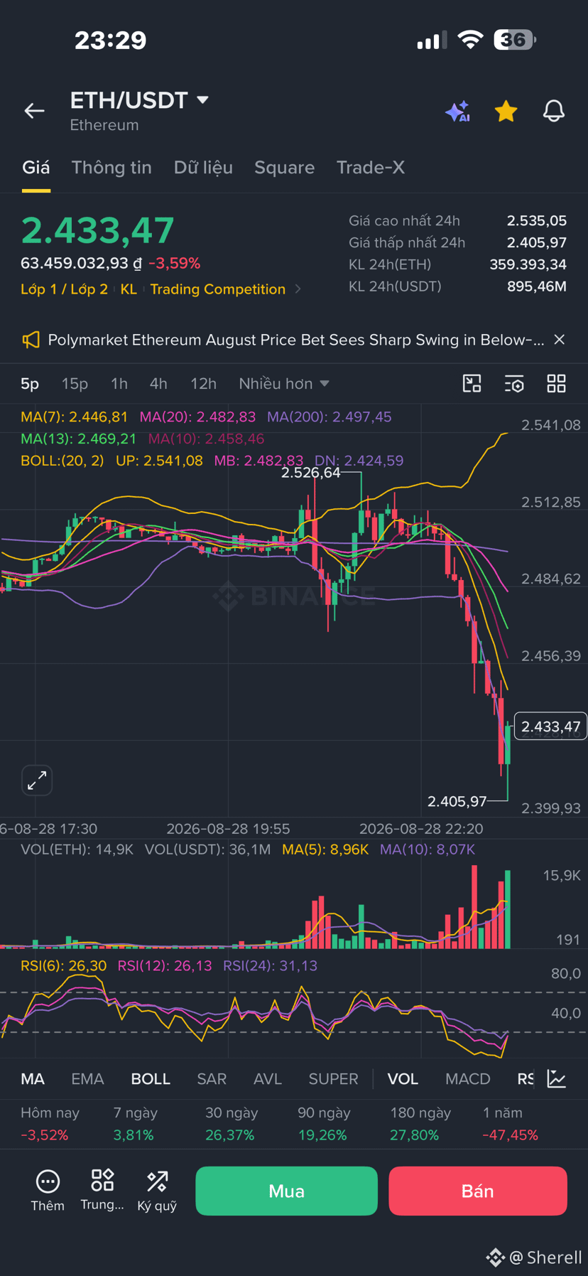588x1276 pixels.
Task: Tap the 23:29 status bar clock
Action: (x=111, y=40)
